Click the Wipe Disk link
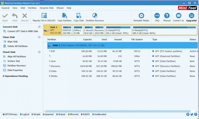 [x=12, y=42]
